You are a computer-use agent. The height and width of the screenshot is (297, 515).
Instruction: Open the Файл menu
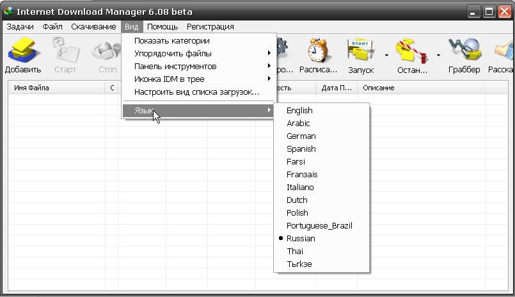pyautogui.click(x=52, y=27)
